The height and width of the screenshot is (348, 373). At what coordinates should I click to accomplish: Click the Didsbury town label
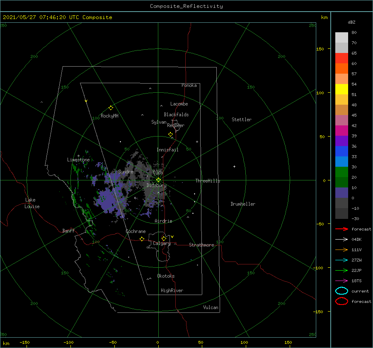click(156, 185)
